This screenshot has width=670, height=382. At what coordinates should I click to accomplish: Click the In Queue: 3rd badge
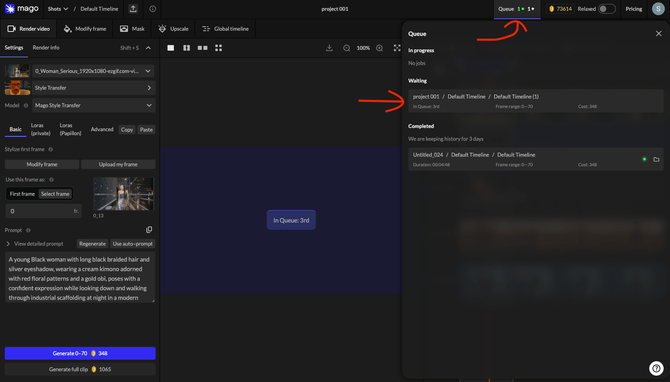click(291, 220)
